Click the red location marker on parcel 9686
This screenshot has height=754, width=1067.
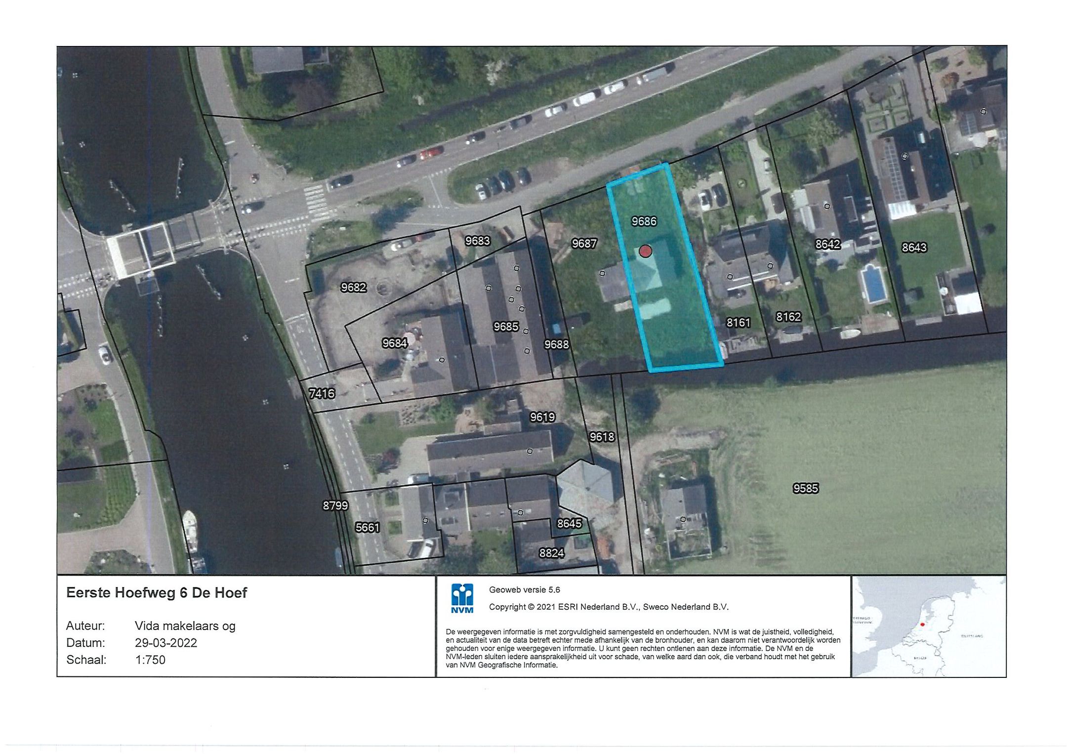coord(645,251)
